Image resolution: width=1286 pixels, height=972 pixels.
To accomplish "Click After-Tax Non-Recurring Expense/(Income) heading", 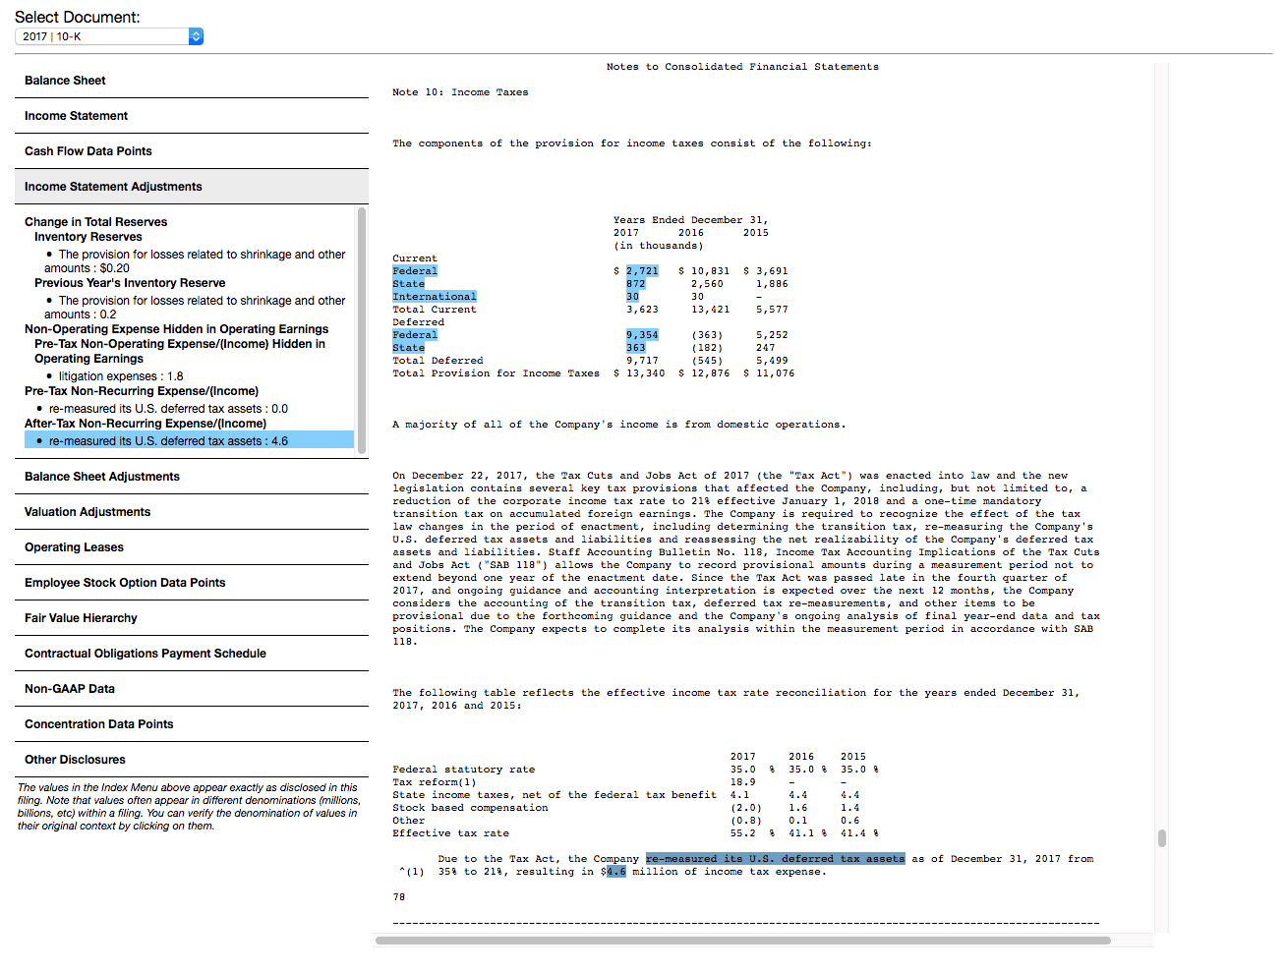I will coord(146,424).
